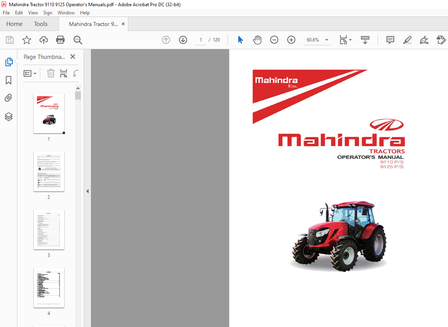Click the red tractor image
The width and height of the screenshot is (448, 327).
pyautogui.click(x=339, y=236)
